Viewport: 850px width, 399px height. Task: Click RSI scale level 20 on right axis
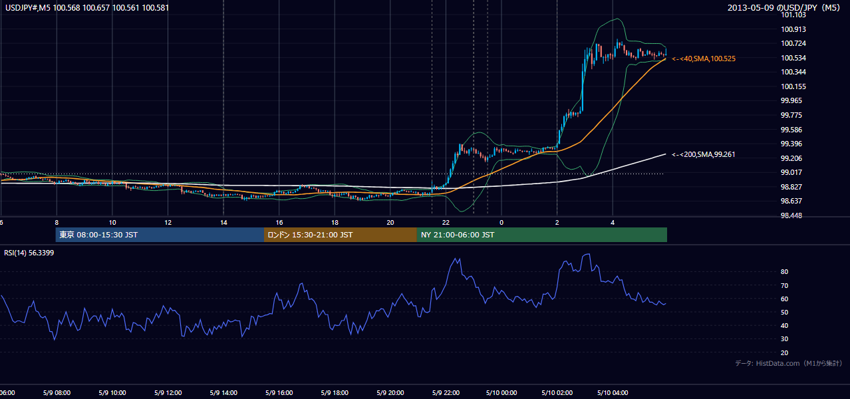[785, 352]
